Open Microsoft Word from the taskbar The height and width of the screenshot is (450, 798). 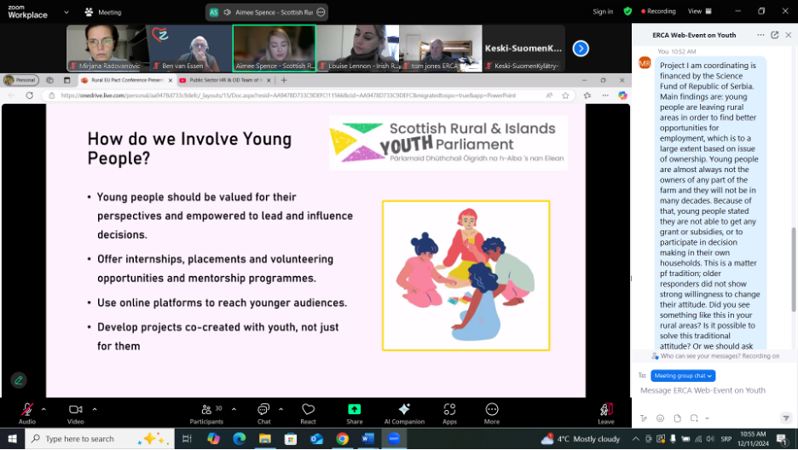click(x=367, y=439)
